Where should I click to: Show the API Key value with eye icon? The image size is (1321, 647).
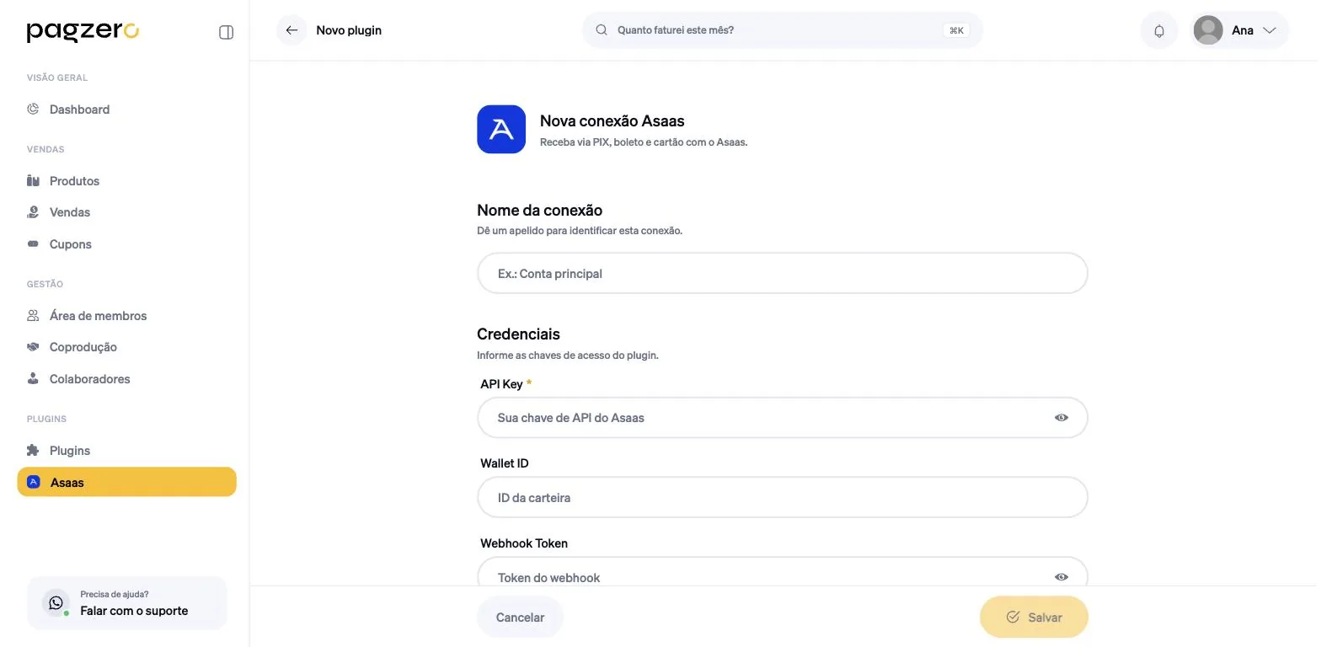(1062, 418)
